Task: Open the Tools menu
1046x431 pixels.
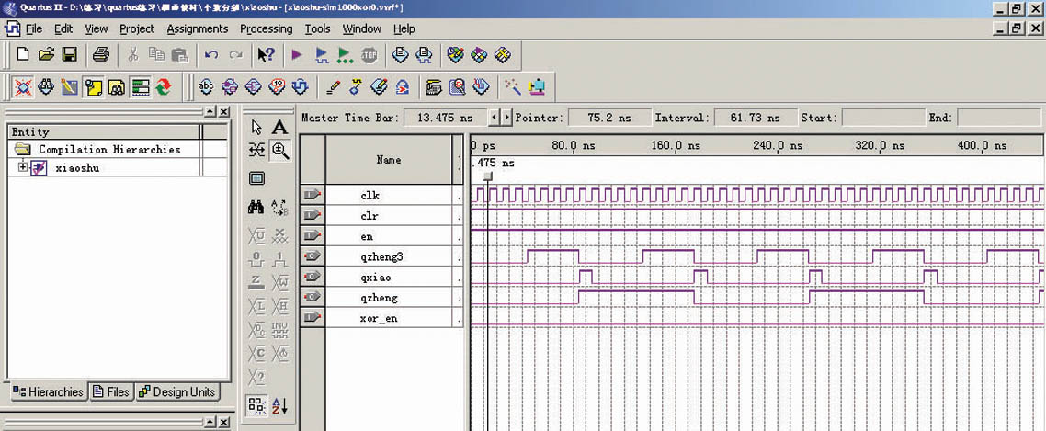Action: (x=317, y=28)
